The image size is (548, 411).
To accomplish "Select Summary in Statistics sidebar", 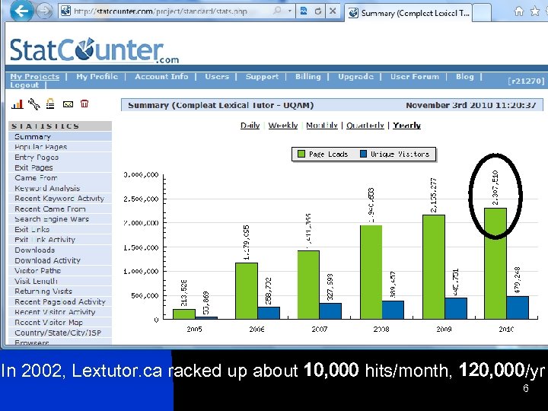I will 60,137.
